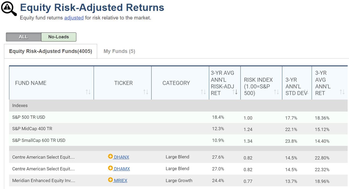349x189 pixels.
Task: Sort by Risk Index column arrows
Action: tap(276, 92)
